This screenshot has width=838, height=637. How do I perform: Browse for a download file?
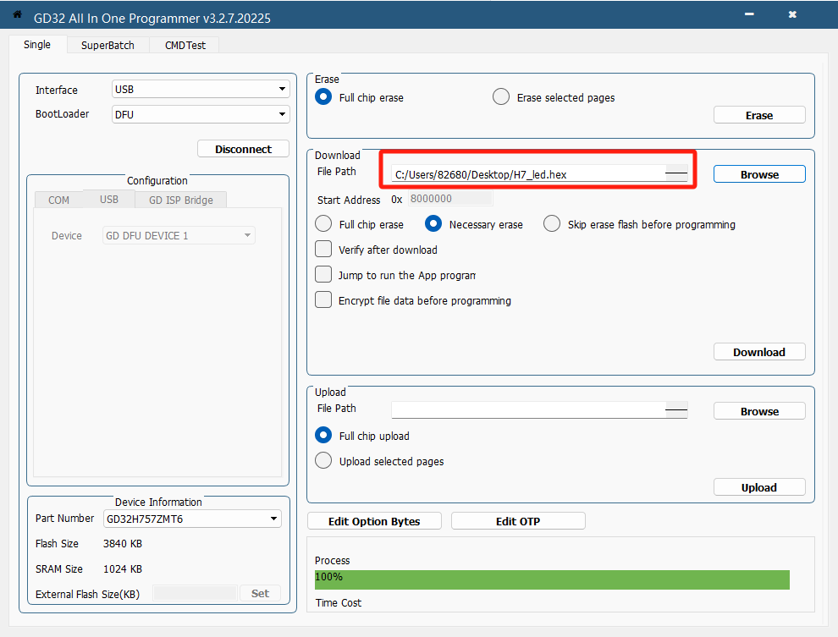point(759,174)
